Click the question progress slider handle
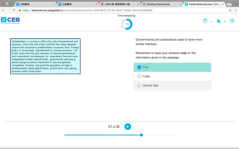This screenshot has width=239, height=149. pos(142,135)
